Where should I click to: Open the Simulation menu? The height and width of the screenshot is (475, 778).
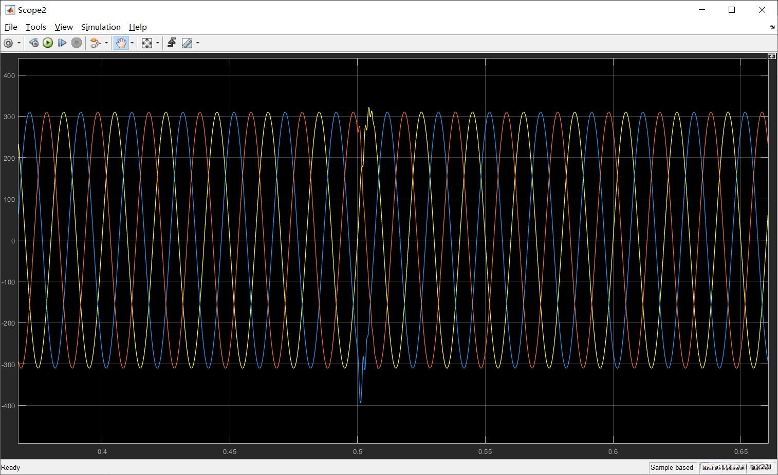tap(101, 27)
